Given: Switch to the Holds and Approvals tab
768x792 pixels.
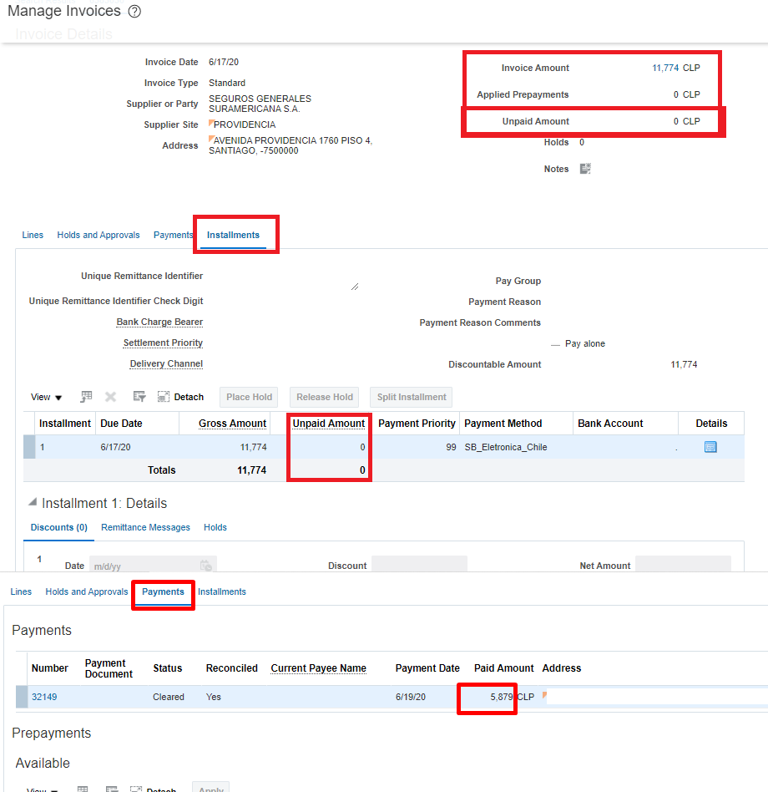Looking at the screenshot, I should click(x=98, y=235).
